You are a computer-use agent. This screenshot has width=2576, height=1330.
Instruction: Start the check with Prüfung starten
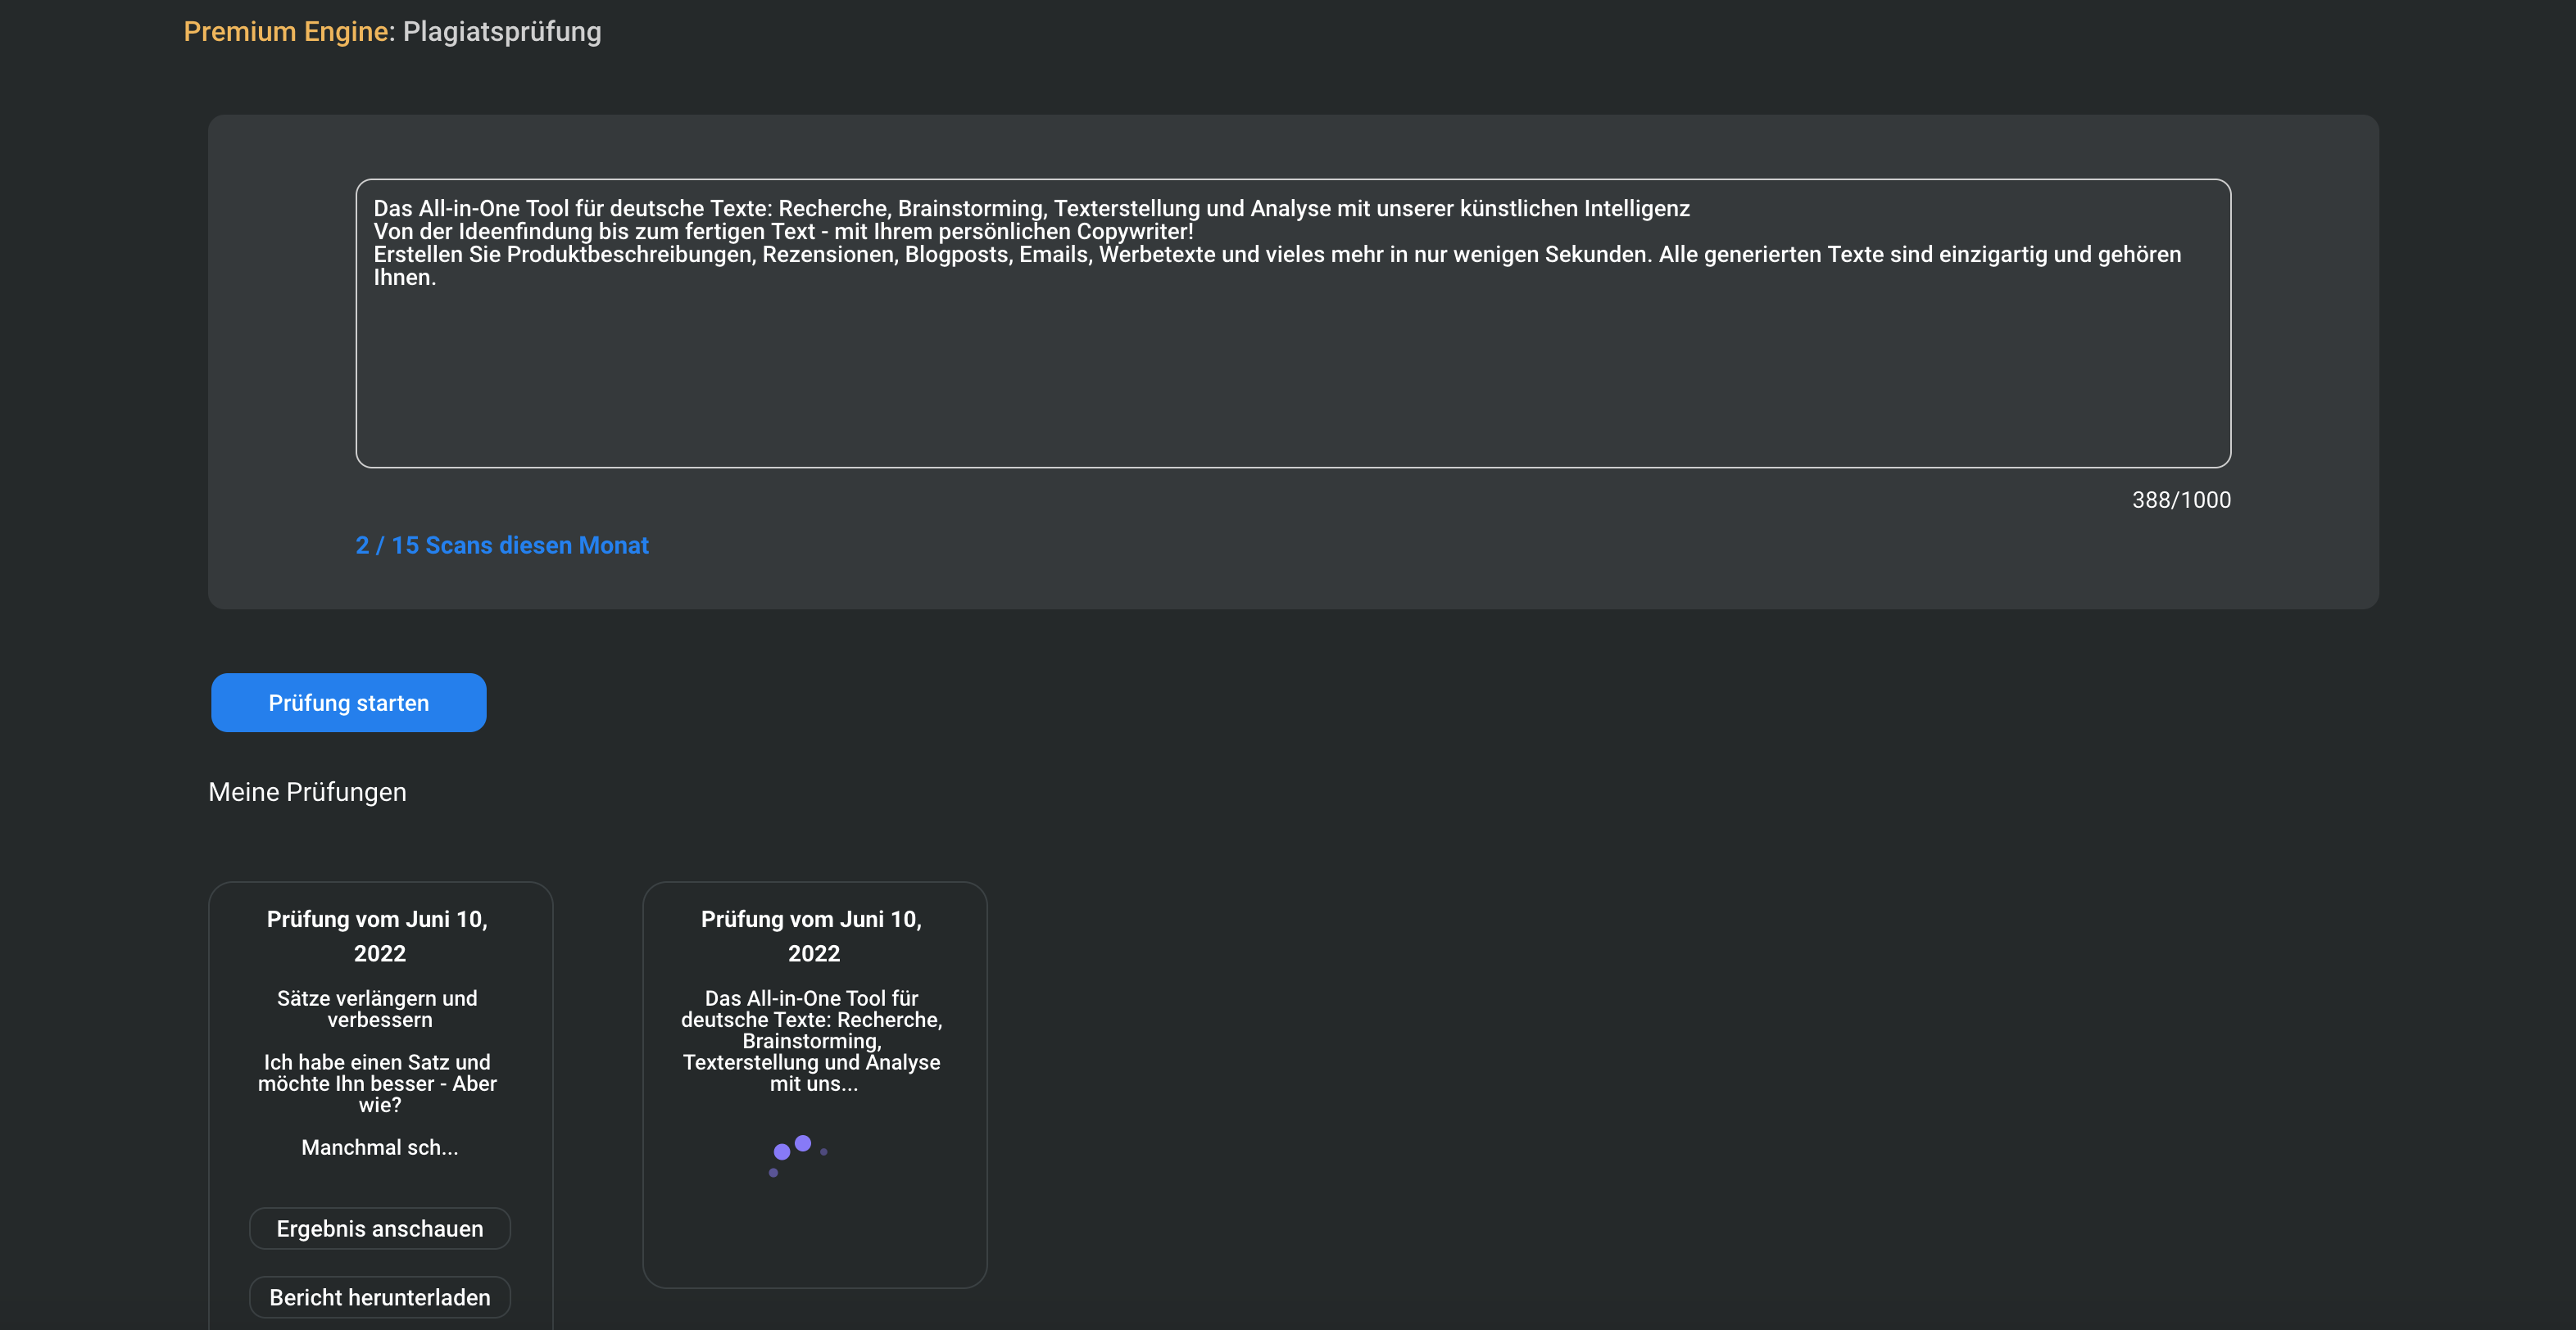[348, 703]
